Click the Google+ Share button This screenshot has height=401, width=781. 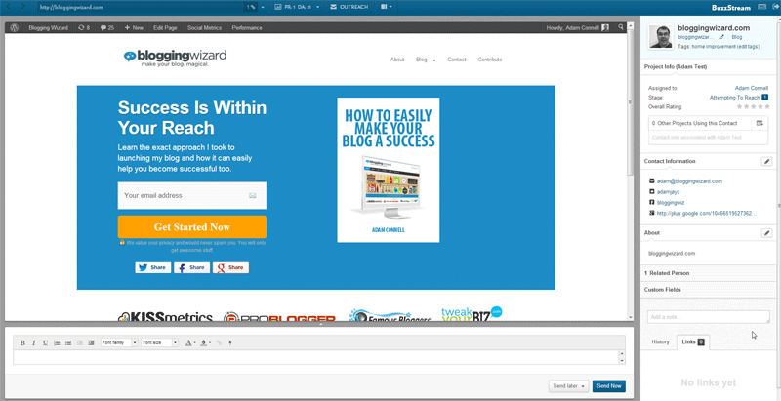[x=230, y=267]
